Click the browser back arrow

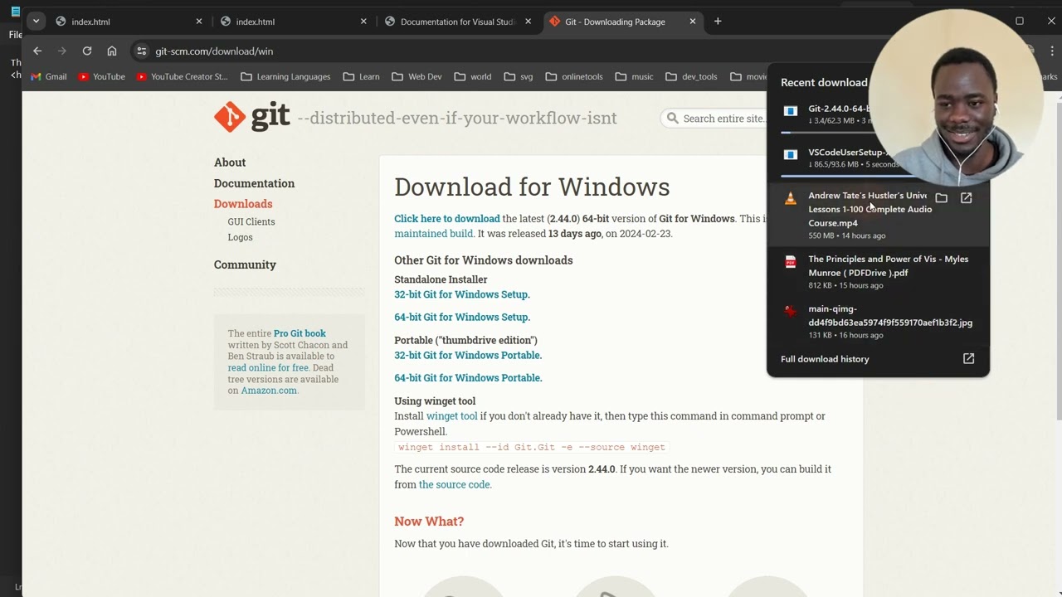point(37,51)
